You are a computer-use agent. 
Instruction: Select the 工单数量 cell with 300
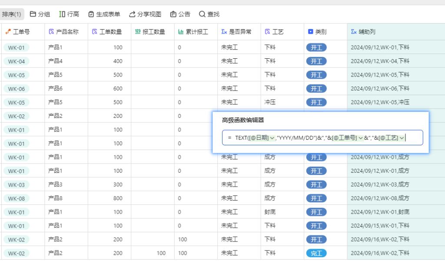click(x=110, y=184)
